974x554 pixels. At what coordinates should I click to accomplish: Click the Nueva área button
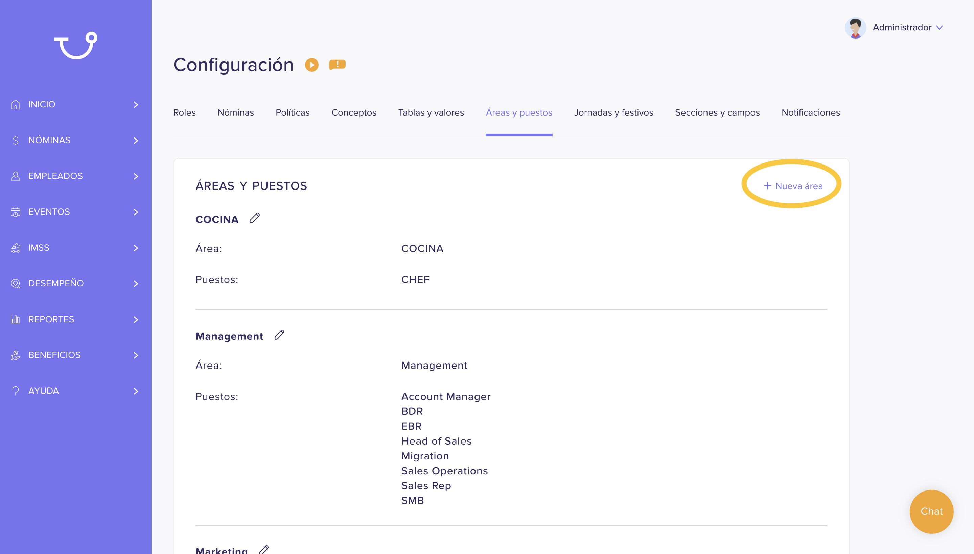coord(793,186)
